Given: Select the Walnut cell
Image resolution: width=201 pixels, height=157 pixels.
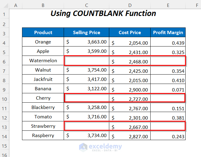Looking at the screenshot, I should tap(43, 70).
